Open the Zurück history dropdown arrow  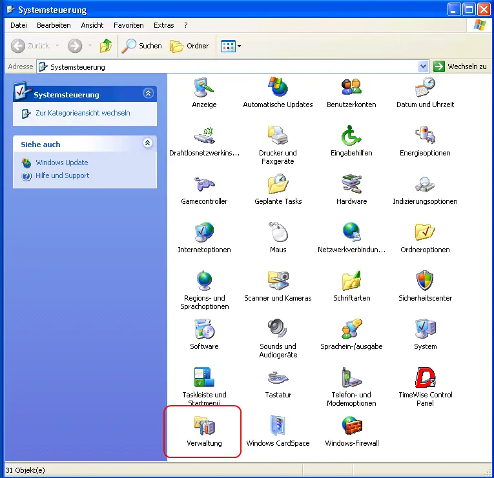tap(57, 46)
